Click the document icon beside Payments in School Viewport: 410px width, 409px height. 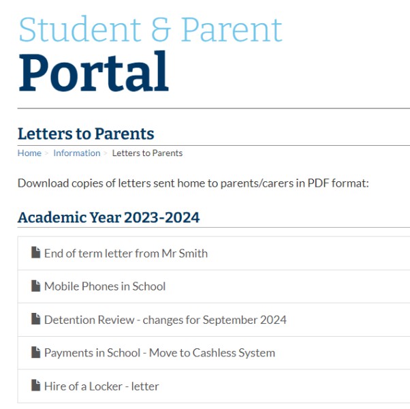pos(36,352)
